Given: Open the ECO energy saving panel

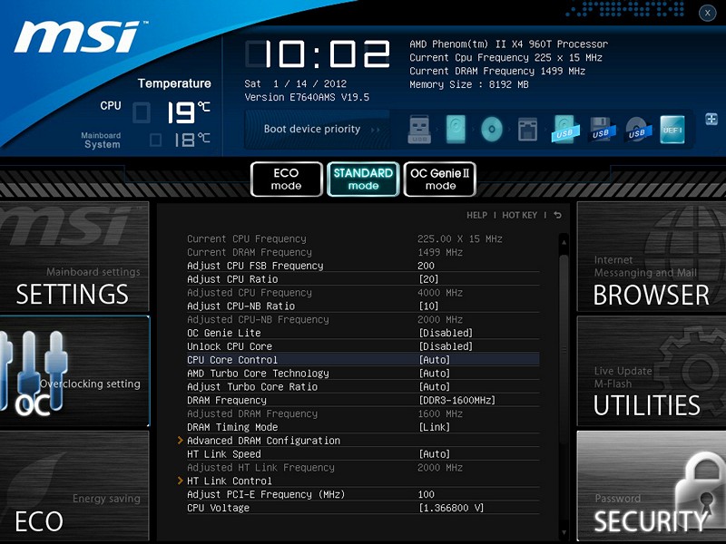Looking at the screenshot, I should coord(74,486).
